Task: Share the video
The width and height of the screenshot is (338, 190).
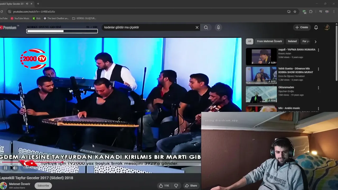Action: click(x=191, y=186)
